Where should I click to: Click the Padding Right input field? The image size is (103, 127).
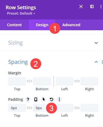[x=89, y=108]
